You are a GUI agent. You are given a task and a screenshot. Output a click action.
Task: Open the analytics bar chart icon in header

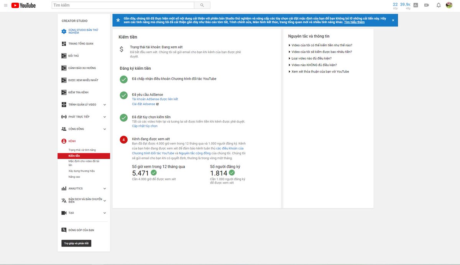pos(416,5)
